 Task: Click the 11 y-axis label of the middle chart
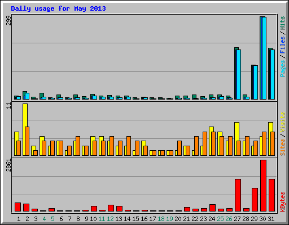[8, 106]
